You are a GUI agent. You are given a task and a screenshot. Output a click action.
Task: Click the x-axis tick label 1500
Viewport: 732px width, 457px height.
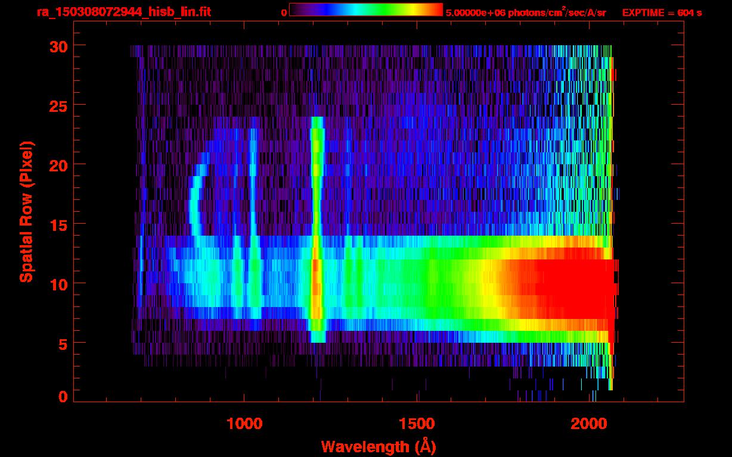tap(417, 424)
